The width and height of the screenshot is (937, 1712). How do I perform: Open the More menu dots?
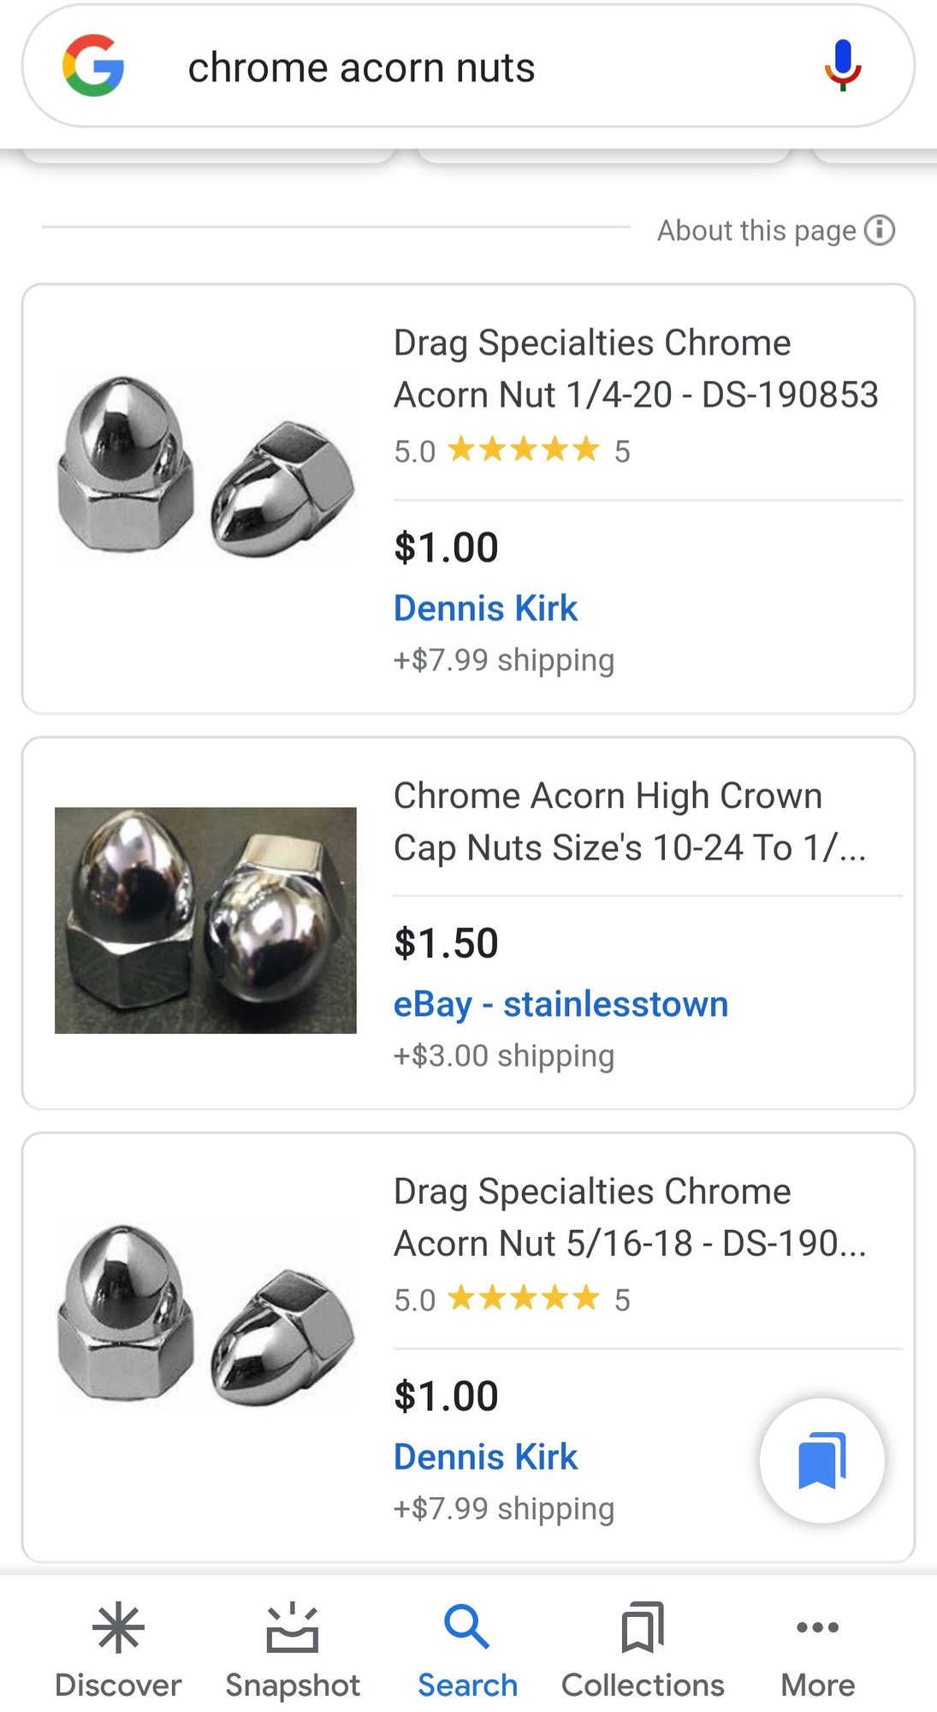click(817, 1627)
